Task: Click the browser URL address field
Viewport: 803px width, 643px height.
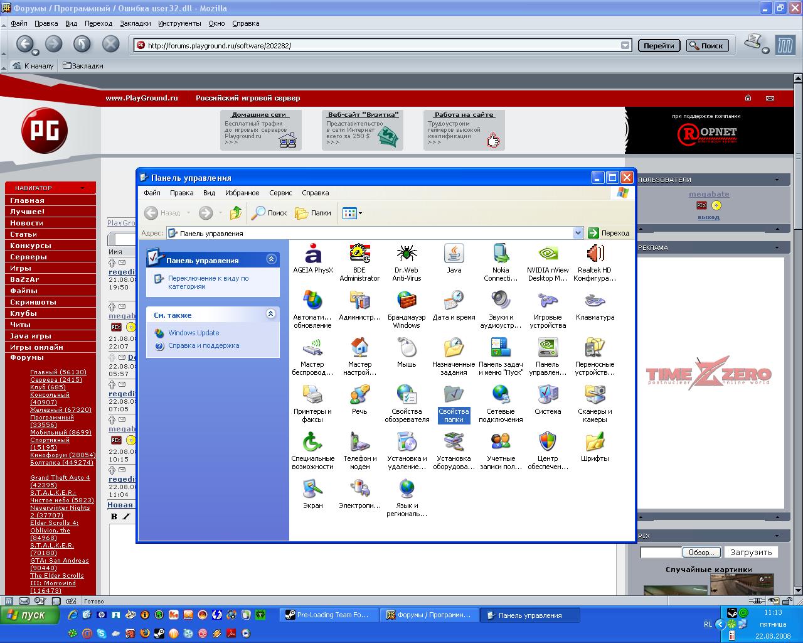Action: coord(376,45)
